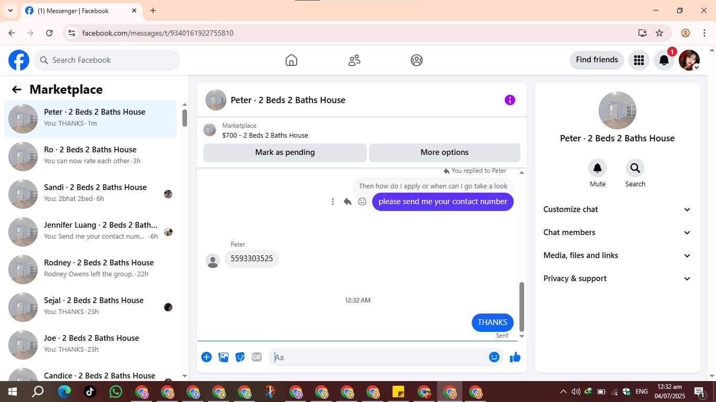The width and height of the screenshot is (716, 402).
Task: Open WhatsApp from the taskbar
Action: click(x=116, y=392)
